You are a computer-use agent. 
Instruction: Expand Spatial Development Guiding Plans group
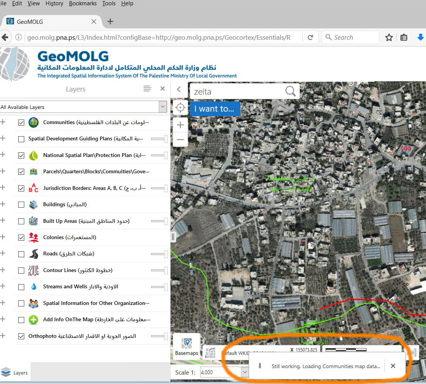coord(3,138)
